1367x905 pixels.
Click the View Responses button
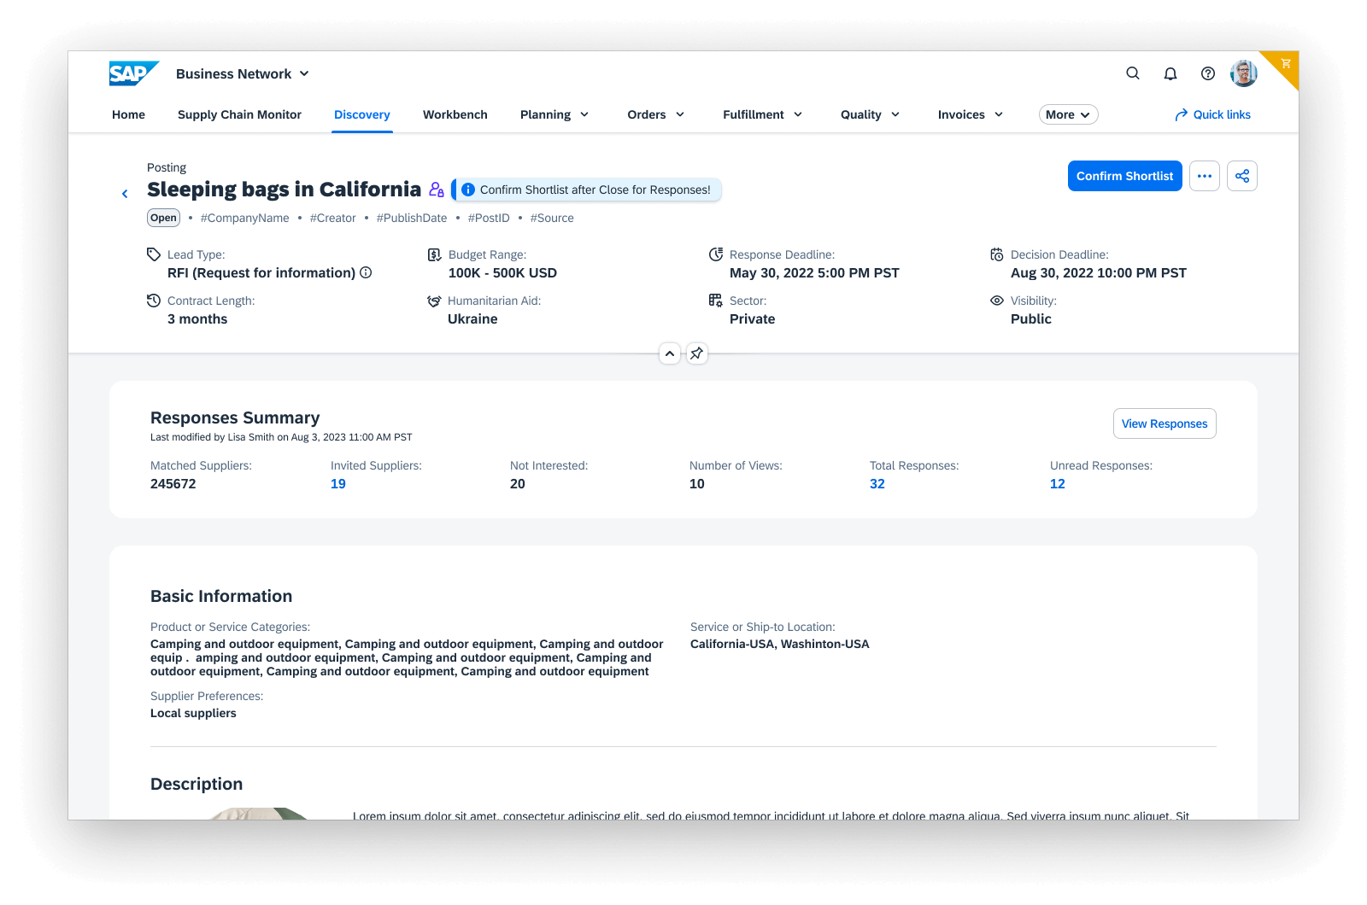click(1164, 423)
